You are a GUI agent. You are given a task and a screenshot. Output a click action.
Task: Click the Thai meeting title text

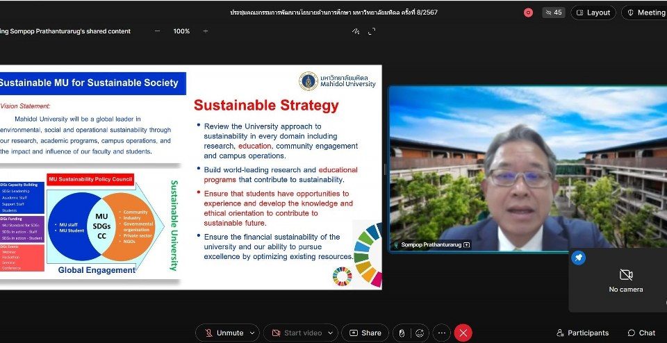[x=334, y=12]
